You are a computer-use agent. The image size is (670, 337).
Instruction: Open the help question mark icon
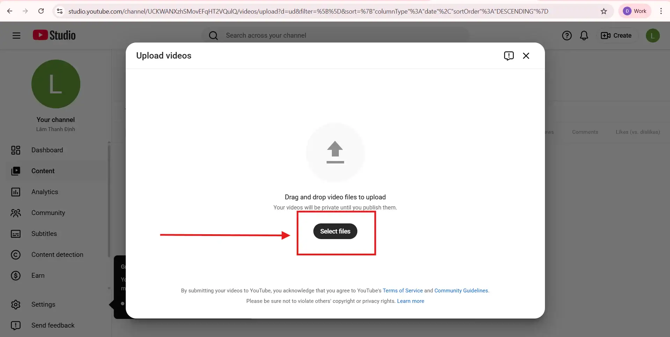pos(567,36)
